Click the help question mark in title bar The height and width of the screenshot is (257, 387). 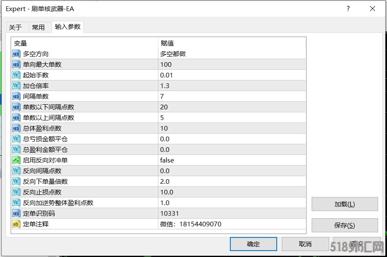(348, 9)
